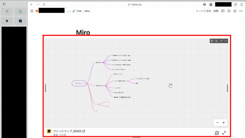This screenshot has height=138, width=246.
Task: Expand the collapsed '...' breadcrumb
Action: tap(68, 11)
